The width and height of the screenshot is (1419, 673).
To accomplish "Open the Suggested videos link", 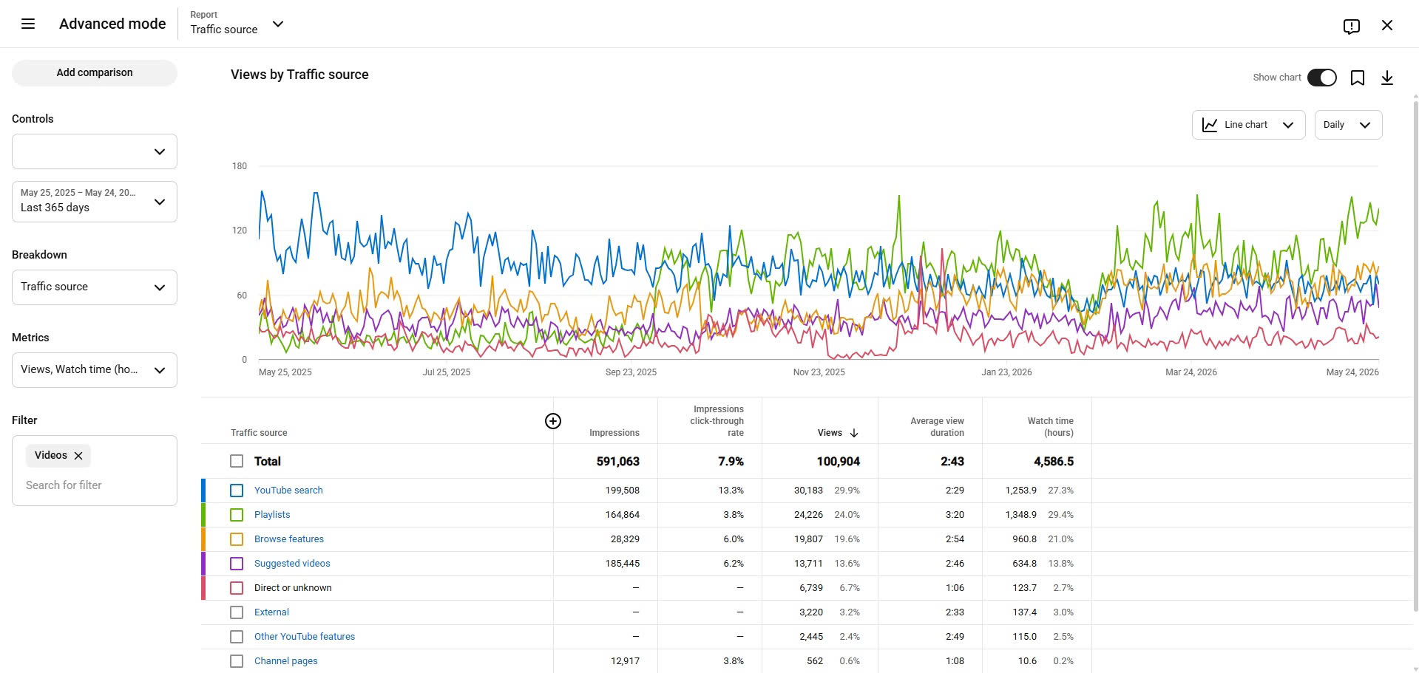I will point(292,564).
